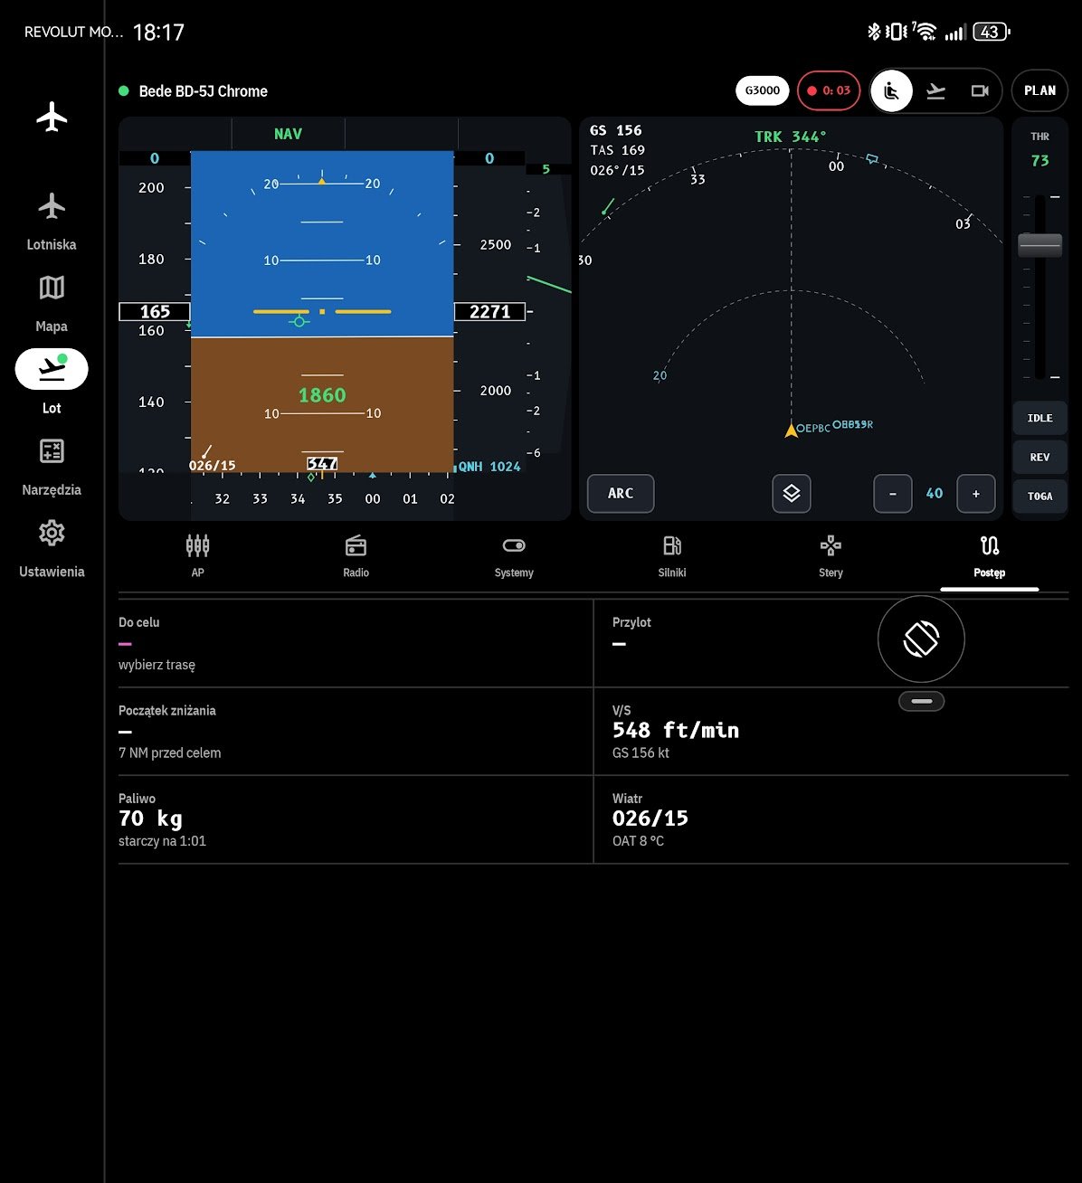Open the Stery controls tab
This screenshot has width=1082, height=1183.
click(830, 556)
